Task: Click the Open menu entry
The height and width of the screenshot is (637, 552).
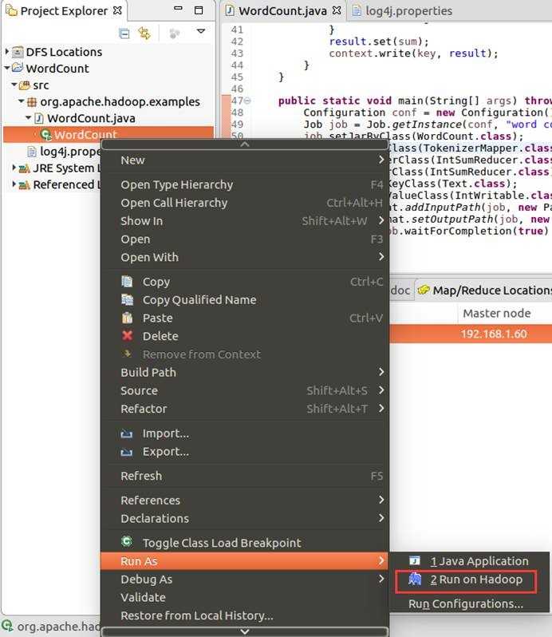Action: click(x=245, y=239)
